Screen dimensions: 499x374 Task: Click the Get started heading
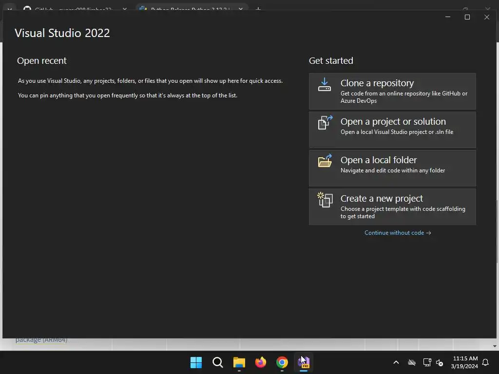pyautogui.click(x=331, y=61)
